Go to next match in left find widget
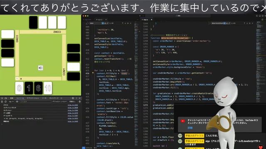Viewport: 266px width, 149px height. [x=125, y=23]
